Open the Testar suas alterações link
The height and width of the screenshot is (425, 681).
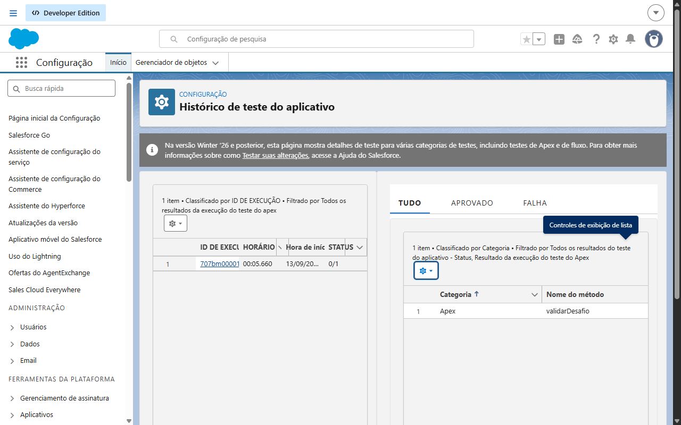tap(275, 156)
